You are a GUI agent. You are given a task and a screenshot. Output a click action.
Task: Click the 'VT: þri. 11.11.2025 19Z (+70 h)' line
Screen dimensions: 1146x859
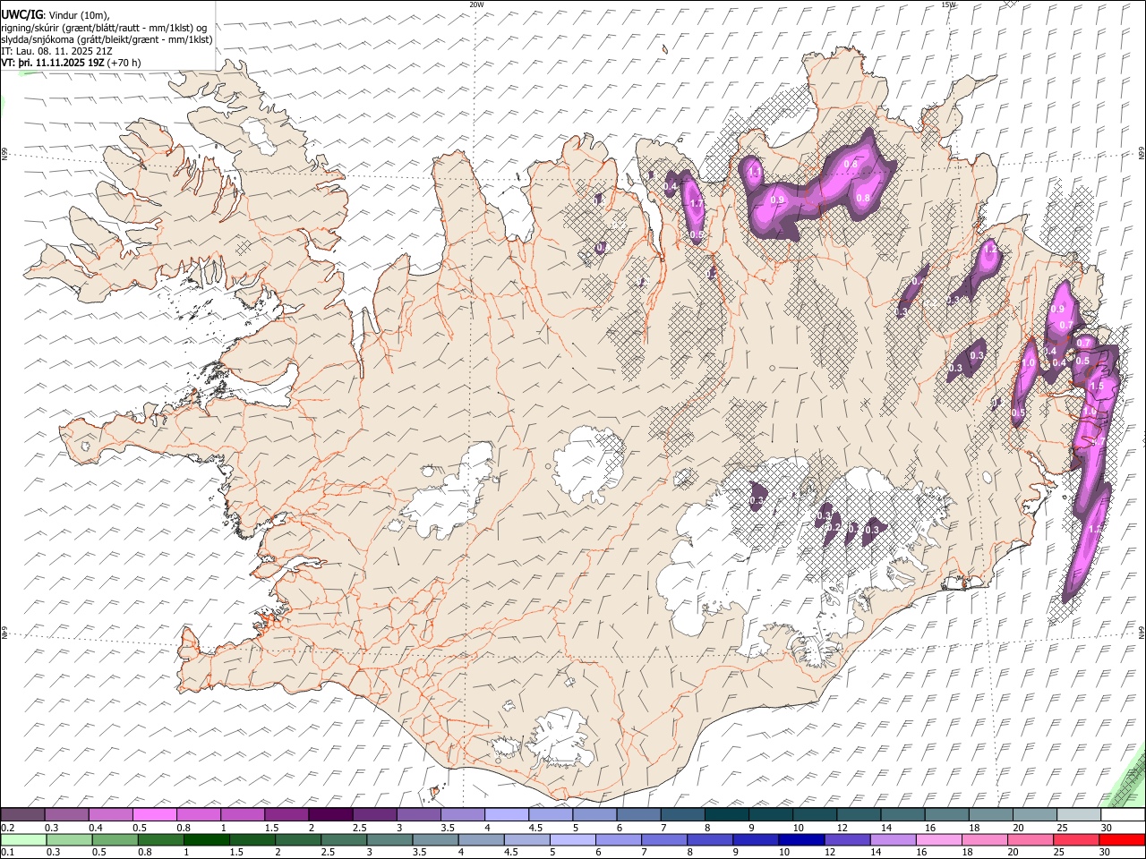[x=71, y=63]
